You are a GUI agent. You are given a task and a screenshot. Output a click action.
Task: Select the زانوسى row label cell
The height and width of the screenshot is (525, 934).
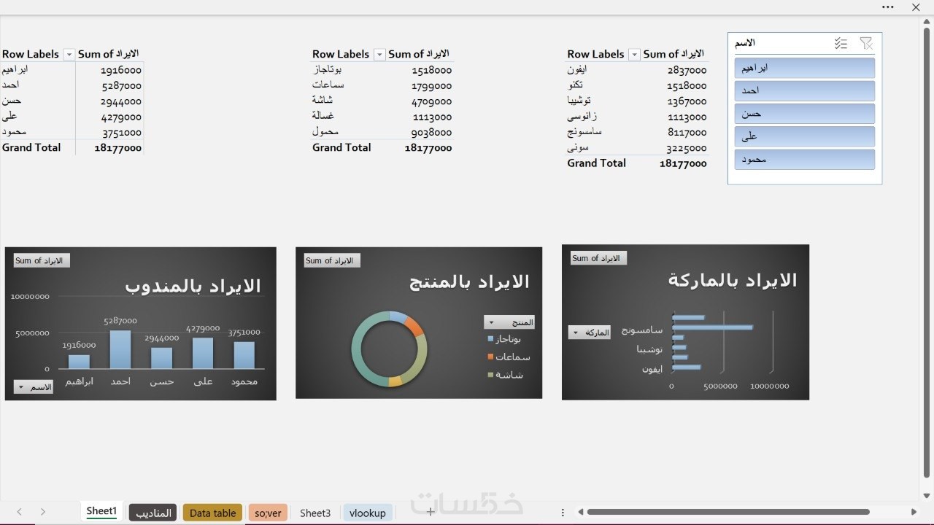point(582,116)
